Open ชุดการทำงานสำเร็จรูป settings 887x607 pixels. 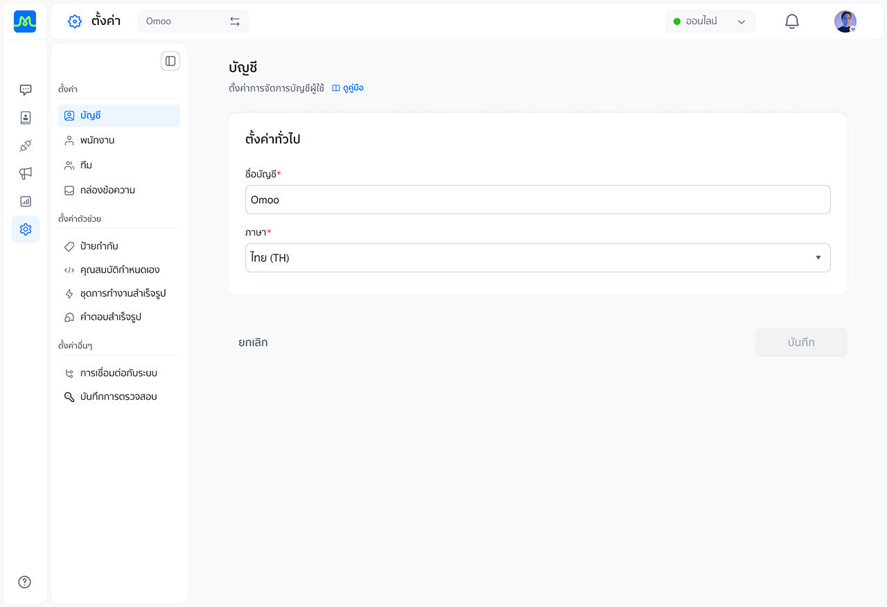tap(119, 294)
